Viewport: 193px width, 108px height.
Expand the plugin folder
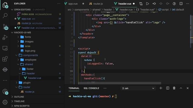[16, 82]
